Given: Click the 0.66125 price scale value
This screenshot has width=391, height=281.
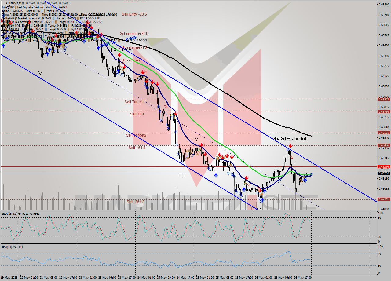Looking at the screenshot, I should pyautogui.click(x=384, y=76).
